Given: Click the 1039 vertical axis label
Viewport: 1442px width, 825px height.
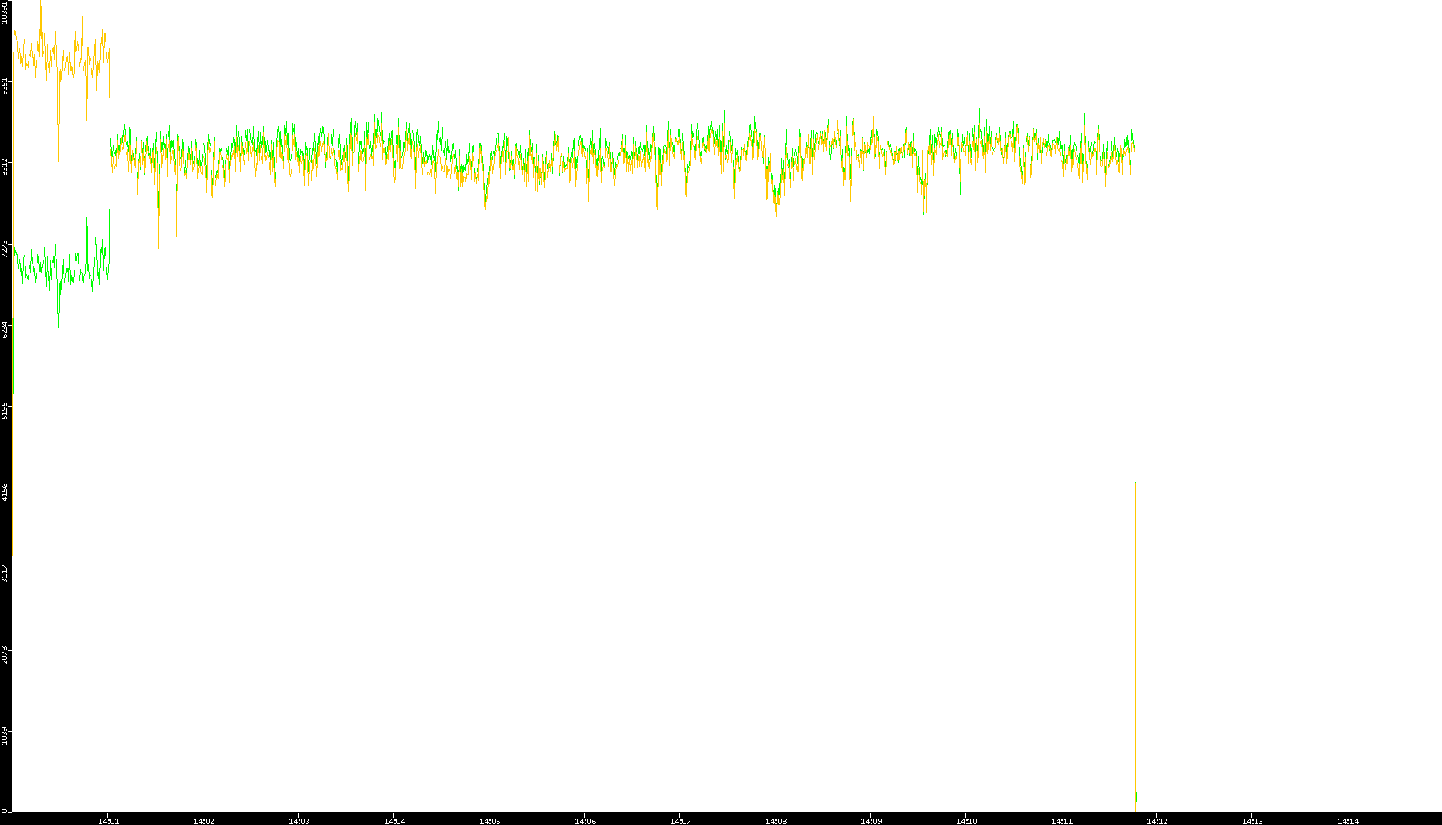Looking at the screenshot, I should pos(6,734).
